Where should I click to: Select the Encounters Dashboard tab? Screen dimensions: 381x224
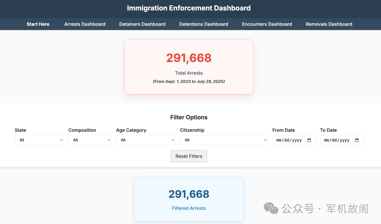click(267, 24)
